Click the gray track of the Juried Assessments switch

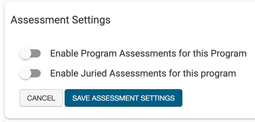[36, 73]
